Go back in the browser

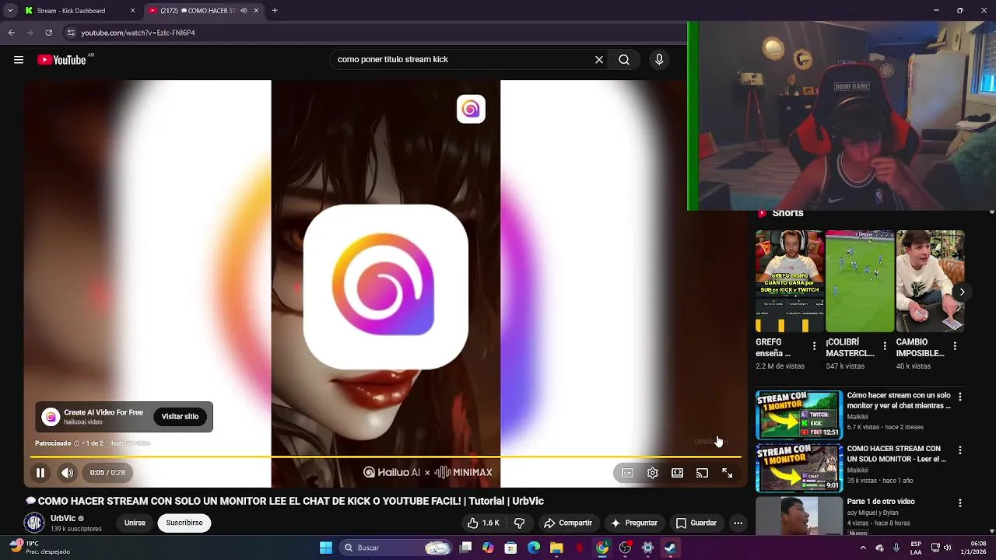coord(11,33)
